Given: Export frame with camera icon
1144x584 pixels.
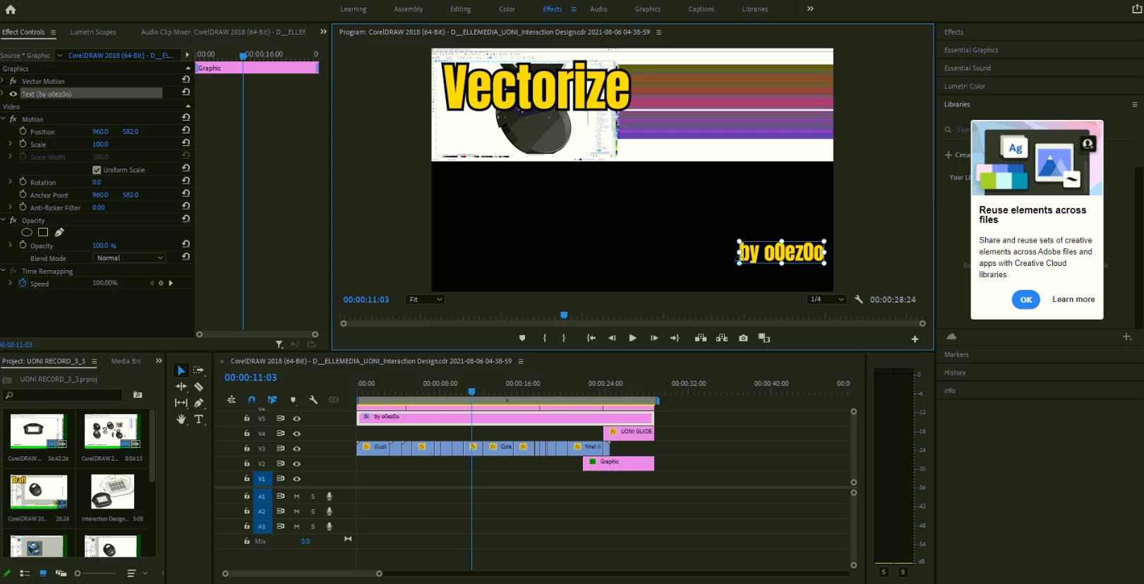Looking at the screenshot, I should (x=743, y=338).
